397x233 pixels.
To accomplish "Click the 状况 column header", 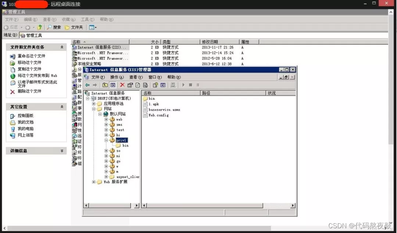I will pyautogui.click(x=280, y=93).
